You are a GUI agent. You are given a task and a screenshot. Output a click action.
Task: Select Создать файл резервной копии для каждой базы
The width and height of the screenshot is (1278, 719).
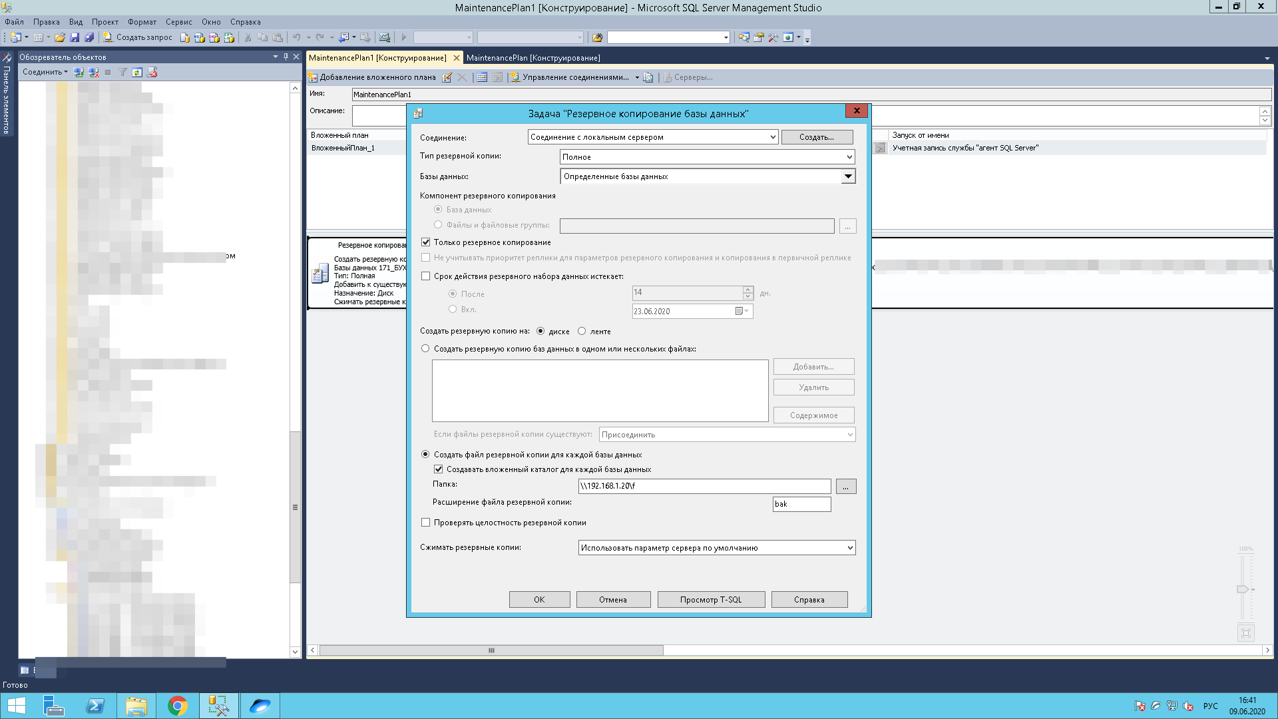425,454
